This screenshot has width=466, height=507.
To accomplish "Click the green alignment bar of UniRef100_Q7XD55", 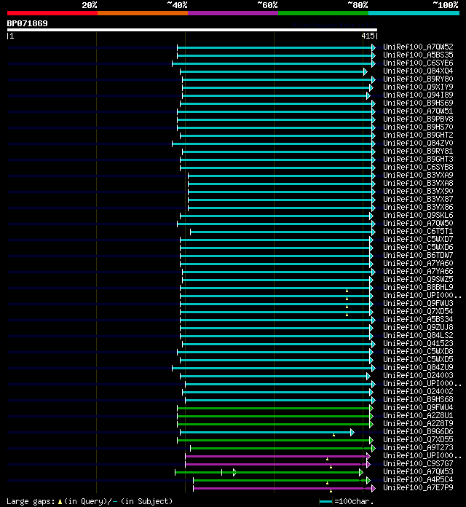I will click(275, 441).
